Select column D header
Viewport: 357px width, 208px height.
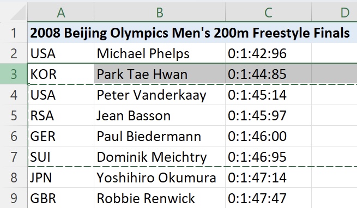(334, 13)
